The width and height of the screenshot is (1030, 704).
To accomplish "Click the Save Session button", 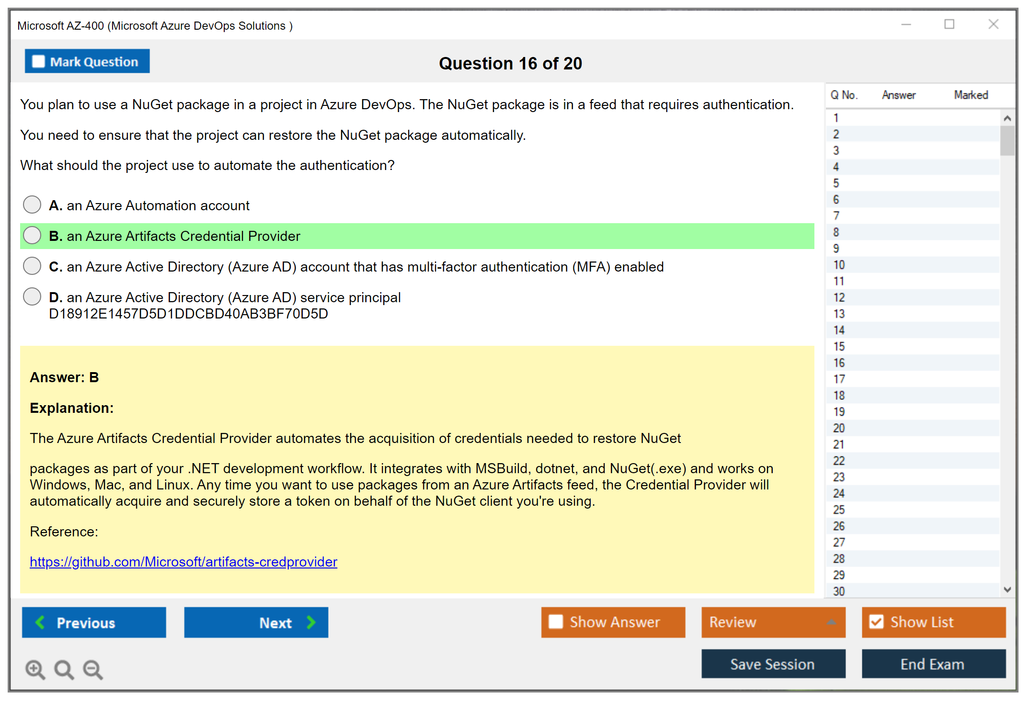I will [x=773, y=664].
